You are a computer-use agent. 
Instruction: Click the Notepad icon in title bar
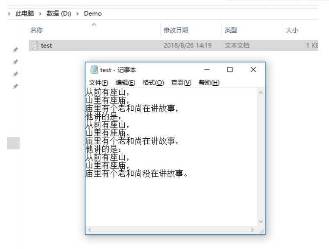coord(94,69)
